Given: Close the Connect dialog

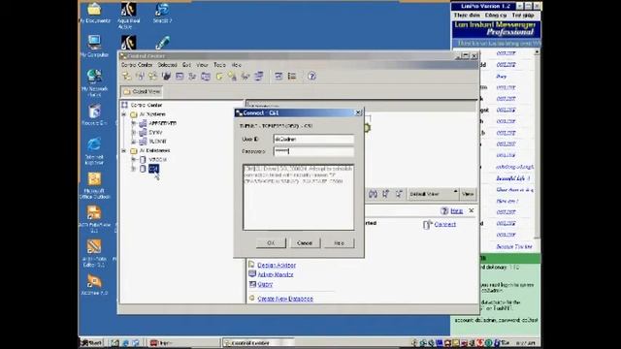Looking at the screenshot, I should (358, 112).
